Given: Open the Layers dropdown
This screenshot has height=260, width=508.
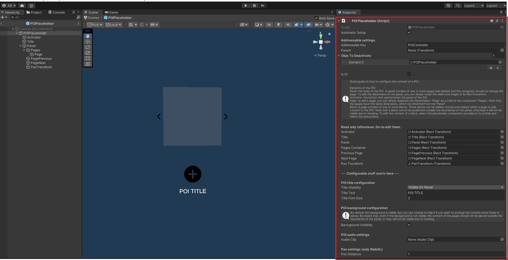Looking at the screenshot, I should [x=473, y=6].
